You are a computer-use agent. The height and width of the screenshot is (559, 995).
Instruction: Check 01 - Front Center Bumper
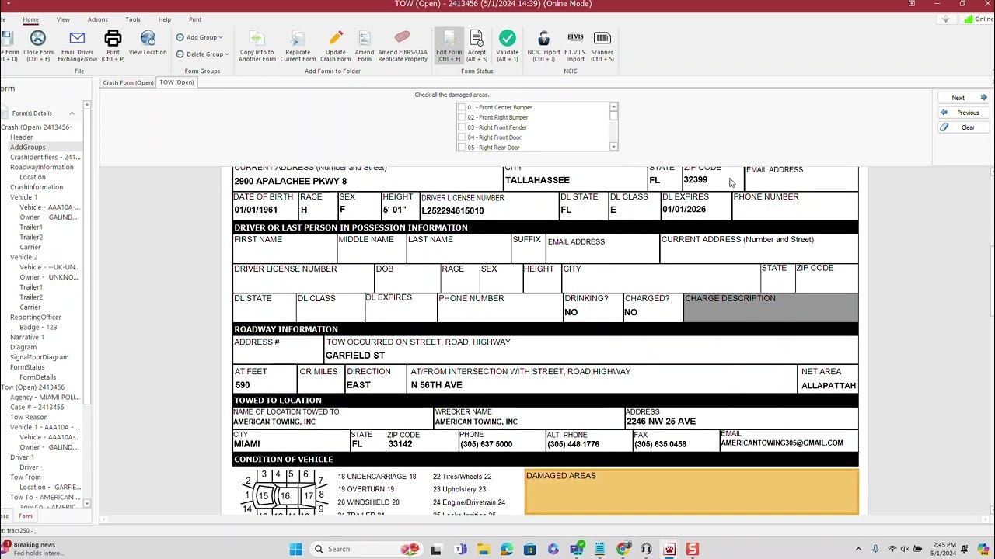pyautogui.click(x=462, y=107)
